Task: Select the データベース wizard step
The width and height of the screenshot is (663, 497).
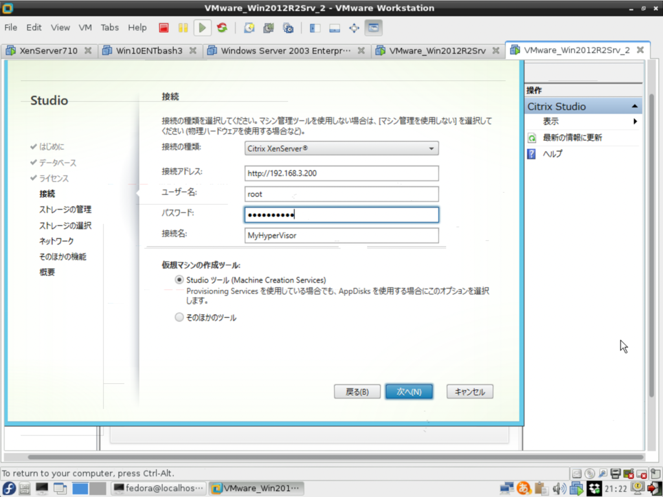Action: click(x=58, y=162)
